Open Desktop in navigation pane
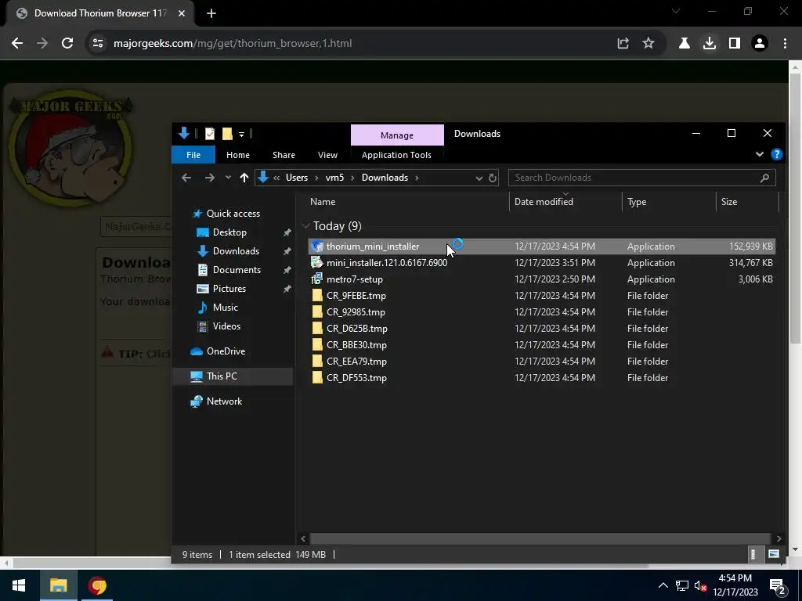 [229, 232]
